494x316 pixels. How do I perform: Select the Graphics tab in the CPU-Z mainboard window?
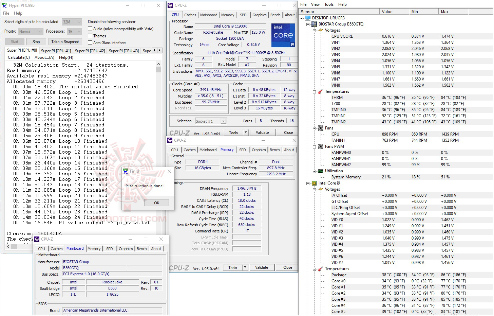[x=126, y=249]
